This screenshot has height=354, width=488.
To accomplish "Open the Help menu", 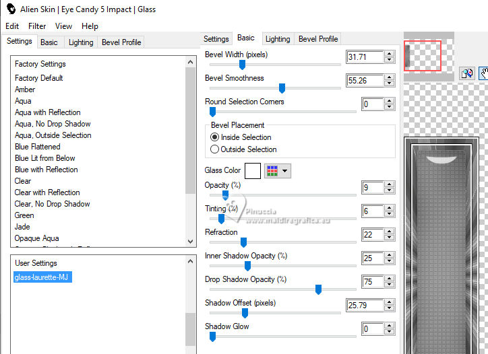I will pos(90,26).
